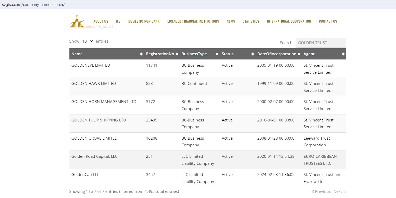The image size is (396, 198).
Task: Open the entries-per-page dropdown
Action: pyautogui.click(x=87, y=41)
